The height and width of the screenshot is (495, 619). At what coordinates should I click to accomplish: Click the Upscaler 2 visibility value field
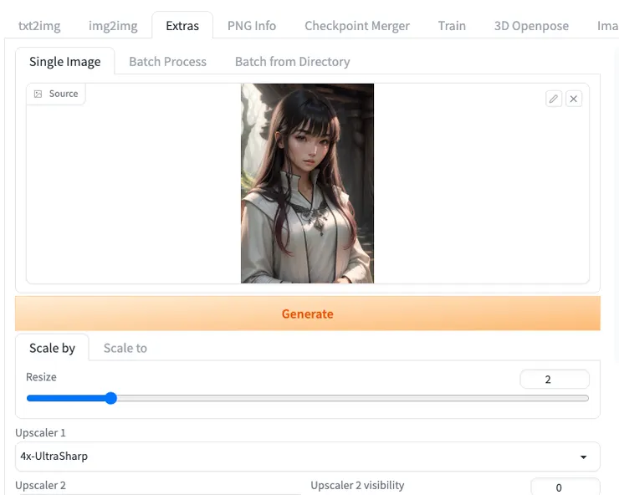tap(565, 487)
